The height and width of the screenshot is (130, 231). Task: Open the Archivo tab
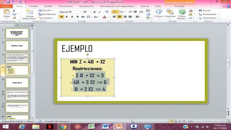click(6, 6)
